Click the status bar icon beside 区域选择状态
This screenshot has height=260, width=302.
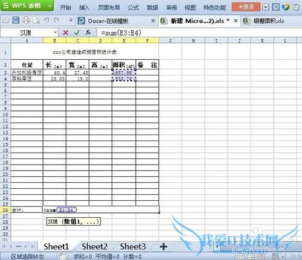63,256
